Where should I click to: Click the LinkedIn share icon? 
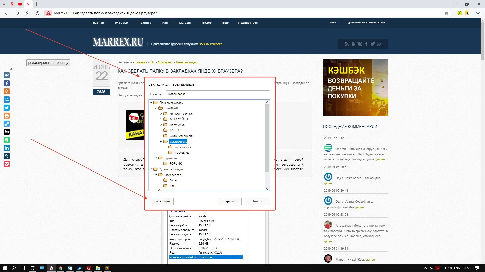coord(7,148)
